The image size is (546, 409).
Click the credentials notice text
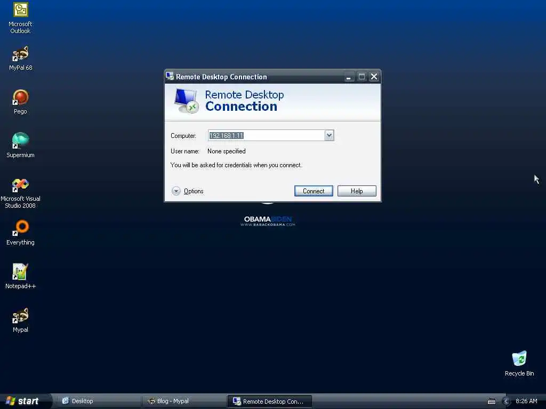[x=236, y=165]
